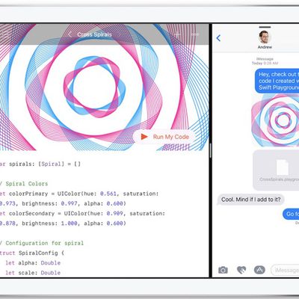The height and width of the screenshot is (299, 299).
Task: Tap 'let scale: Double' line
Action: pos(33,273)
